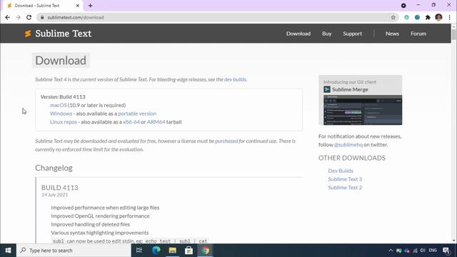Click the scrollbar down arrow
Viewport: 457px width, 257px height.
tap(454, 241)
